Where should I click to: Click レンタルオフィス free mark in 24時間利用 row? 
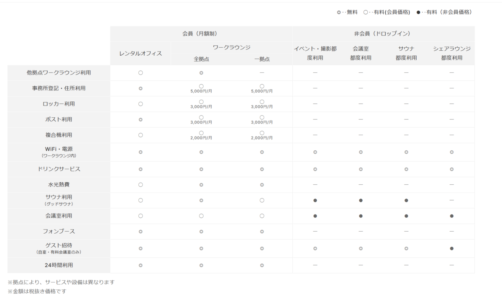pyautogui.click(x=141, y=265)
